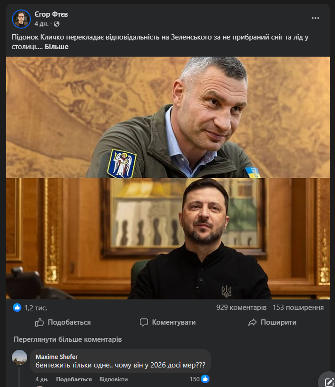Image resolution: width=335 pixels, height=387 pixels.
Task: Open the Єгор Фтєв author name link
Action: [x=51, y=14]
